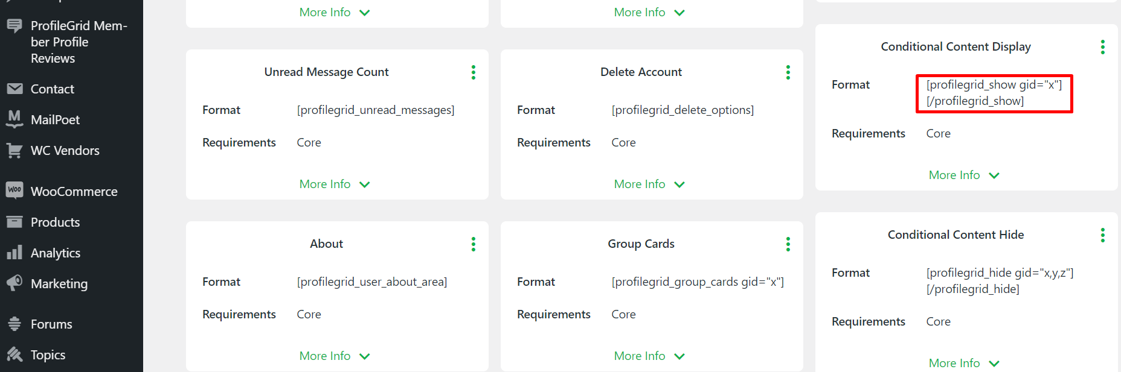Expand More Info on Conditional Content Hide
This screenshot has height=372, width=1121.
pos(963,362)
